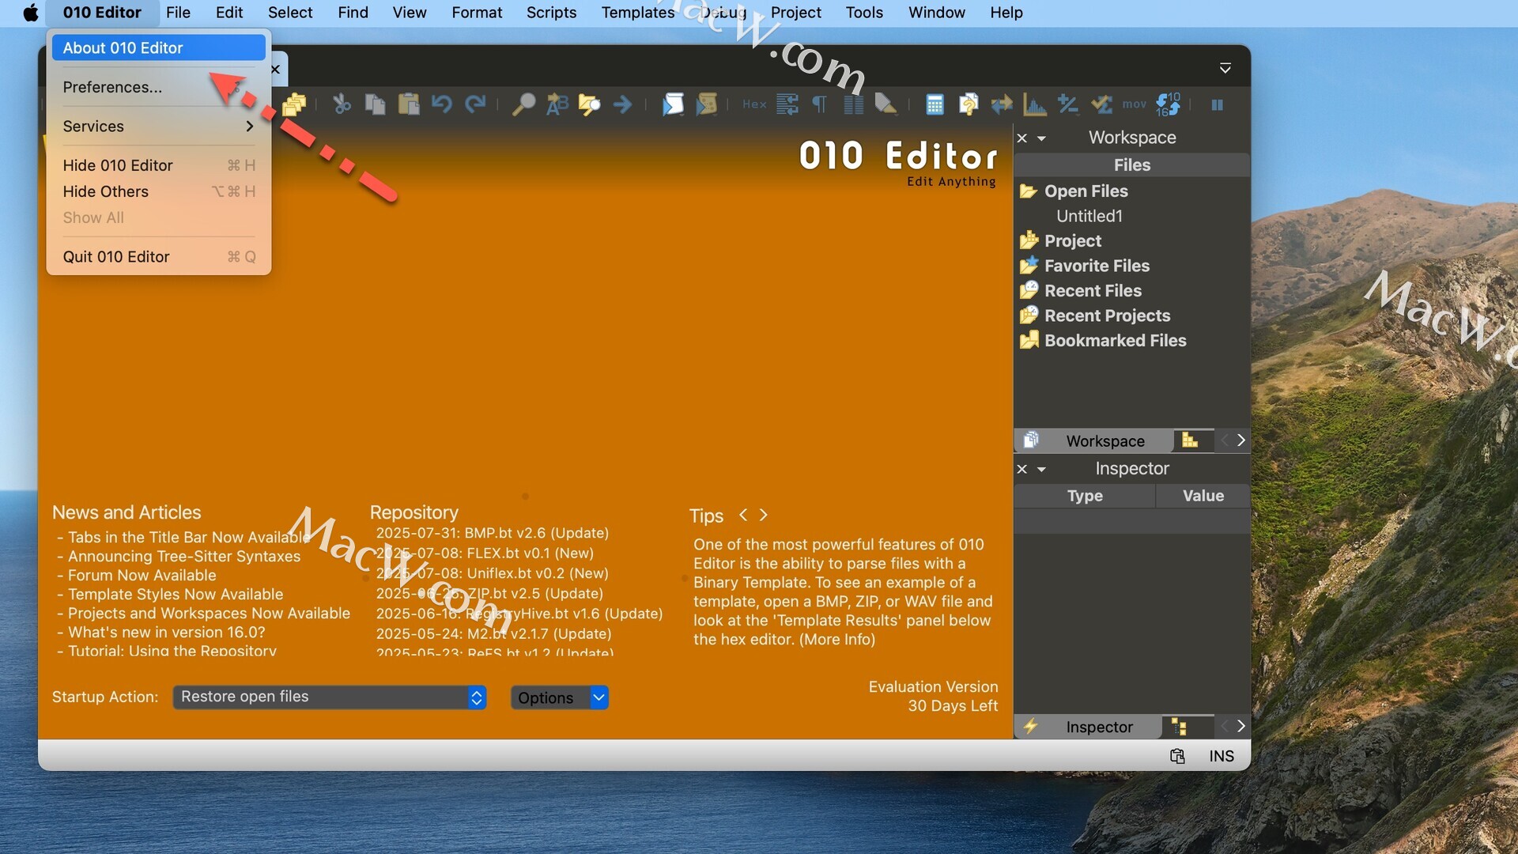Click the pause-shaped icon at toolbar end

coord(1218,104)
